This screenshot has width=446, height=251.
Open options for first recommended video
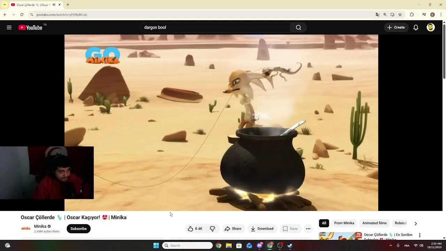(x=420, y=235)
